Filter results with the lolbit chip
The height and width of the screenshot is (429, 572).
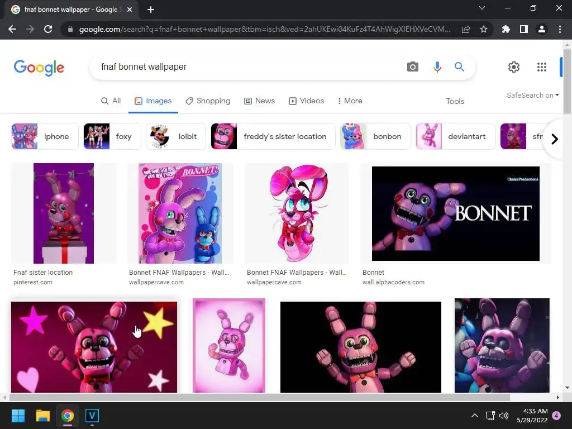pyautogui.click(x=176, y=136)
